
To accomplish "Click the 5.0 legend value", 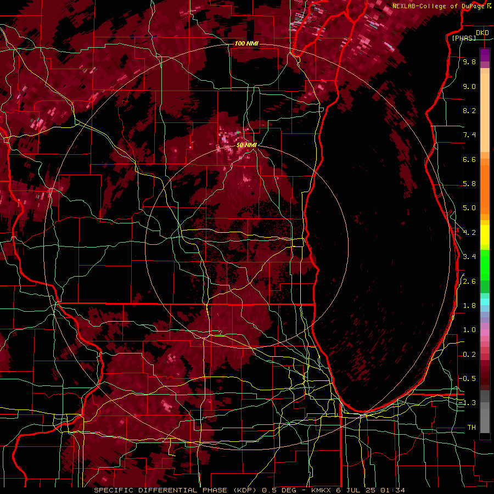I will click(469, 208).
